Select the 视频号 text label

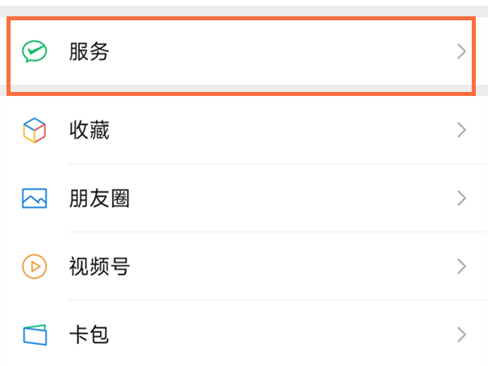[x=100, y=266]
